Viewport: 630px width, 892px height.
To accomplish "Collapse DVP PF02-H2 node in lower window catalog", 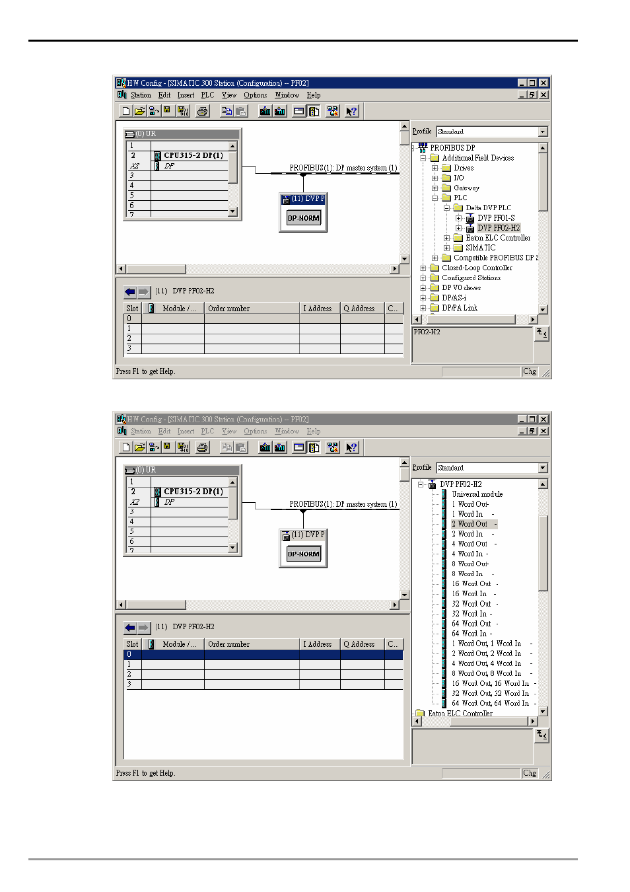I will pyautogui.click(x=421, y=484).
